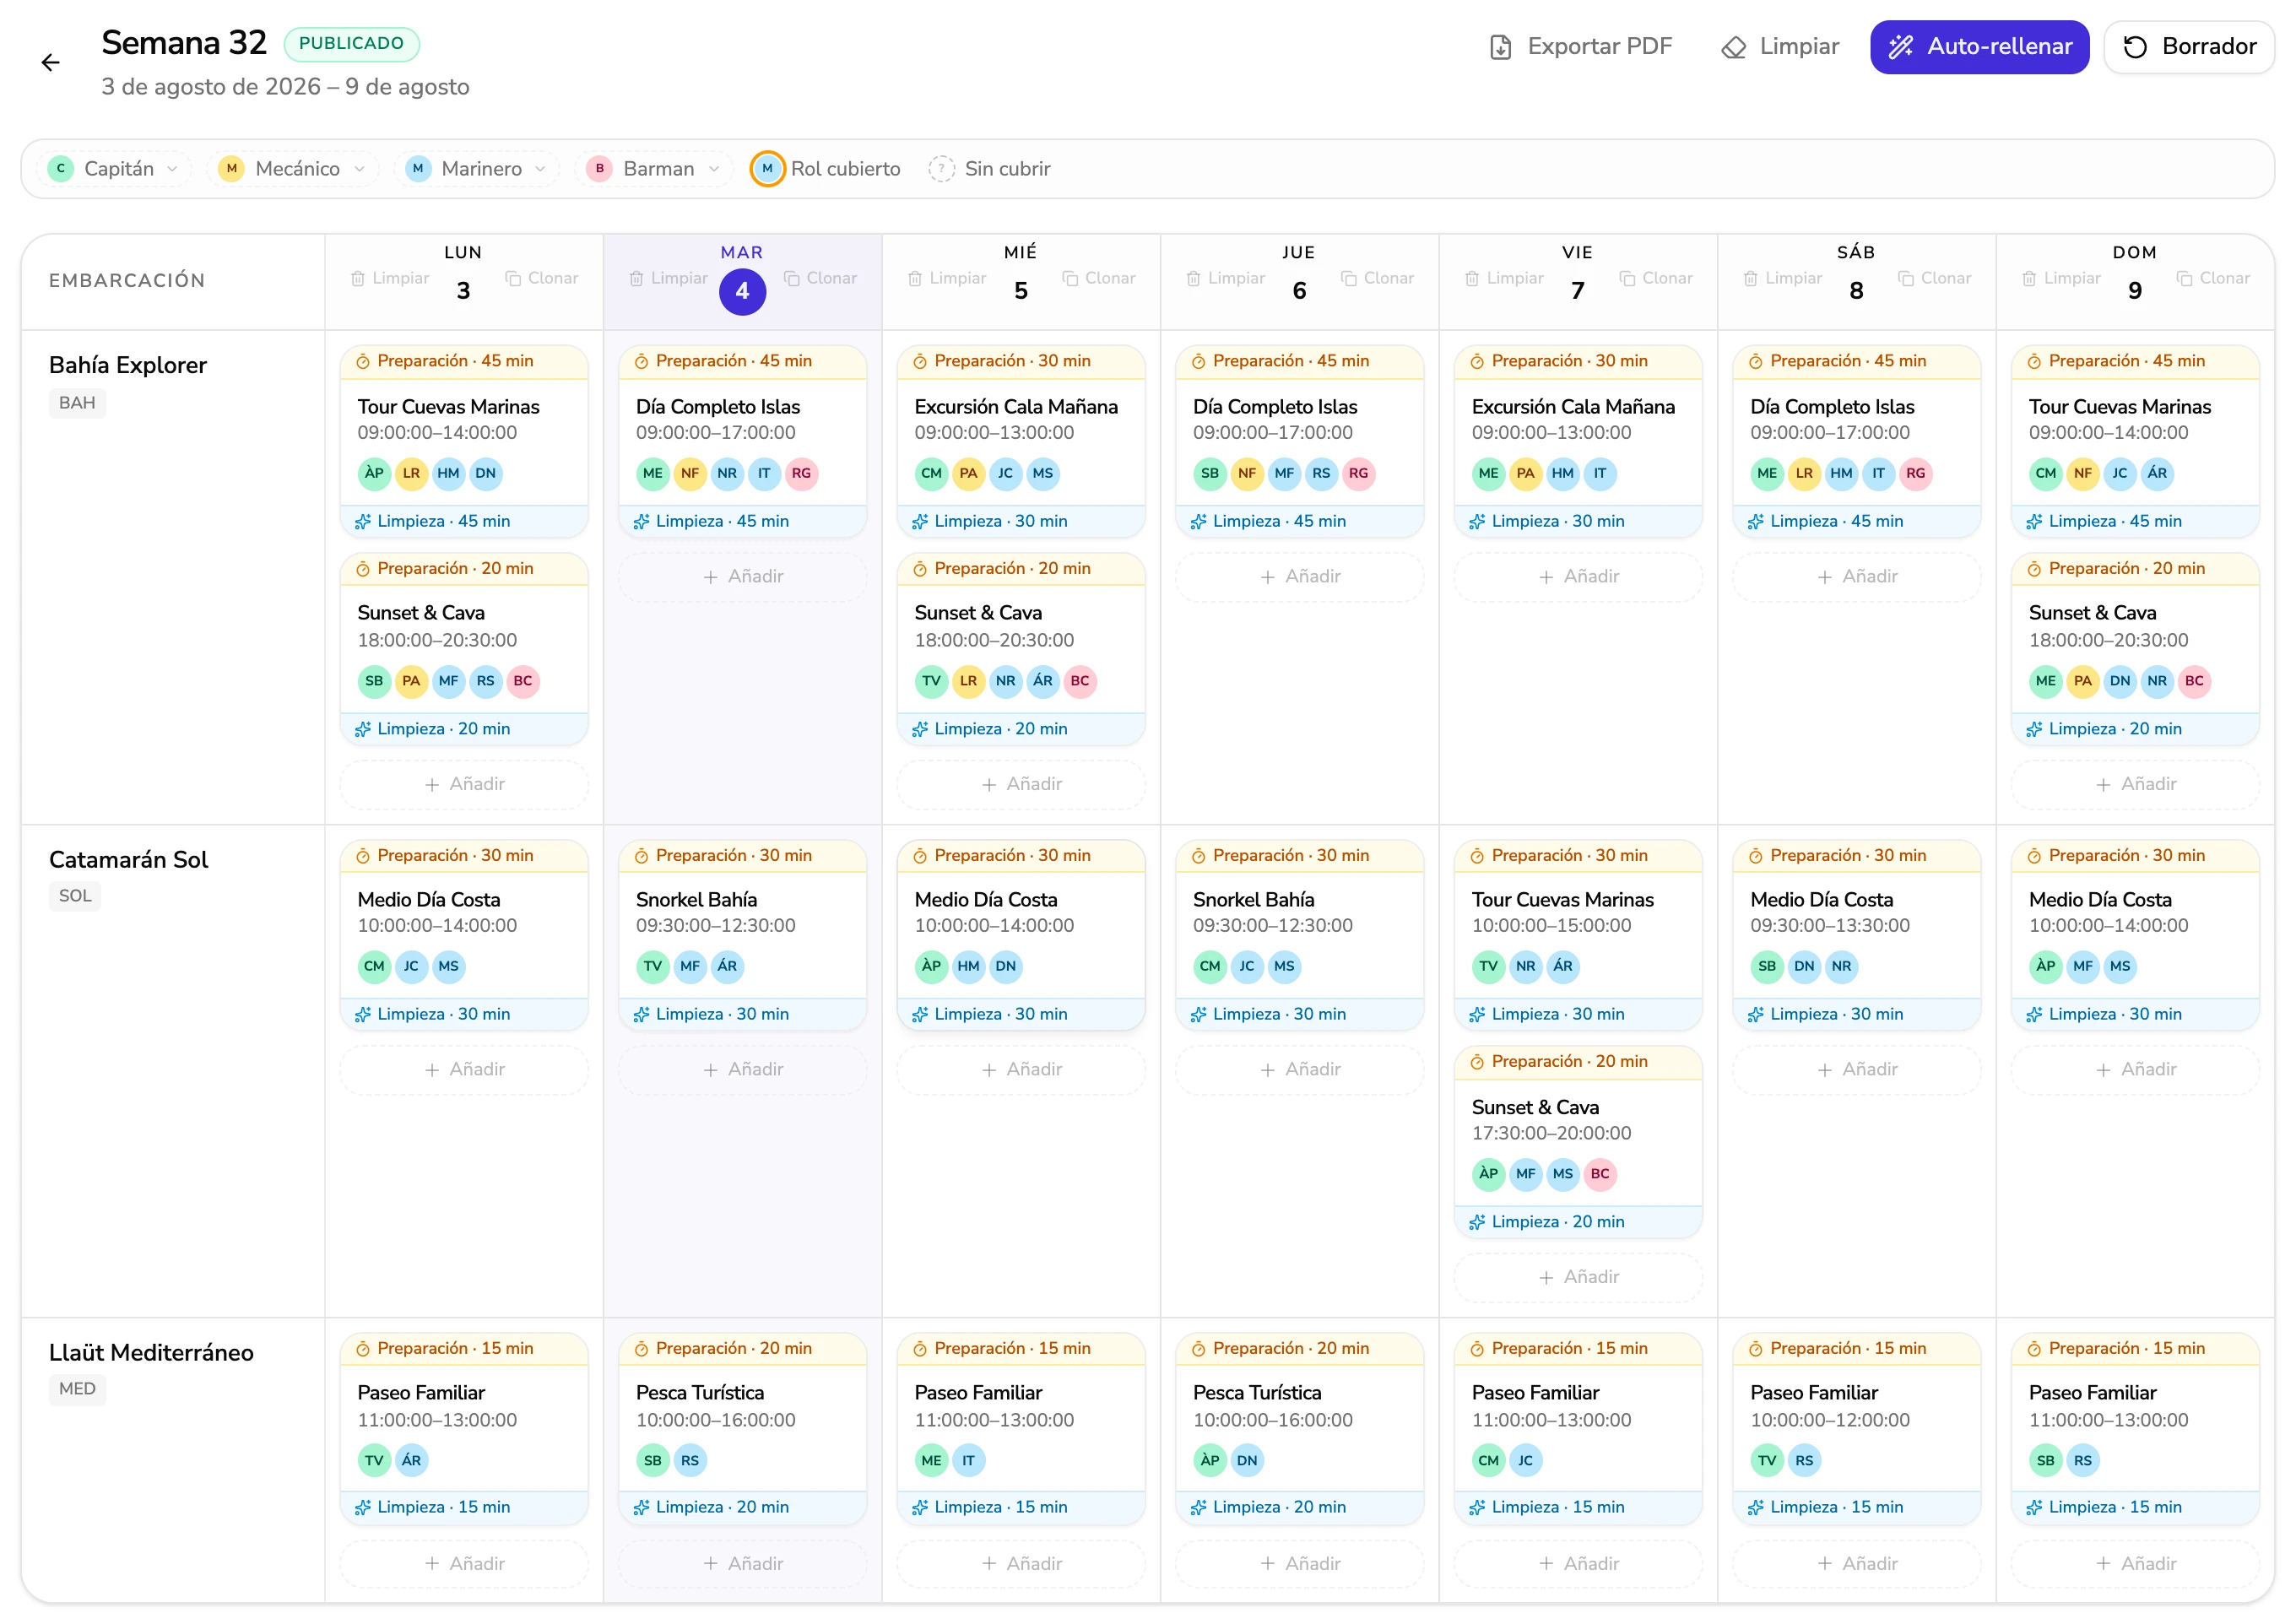Click Llaüt Mediterráneo boat name
The width and height of the screenshot is (2296, 1624).
click(151, 1353)
